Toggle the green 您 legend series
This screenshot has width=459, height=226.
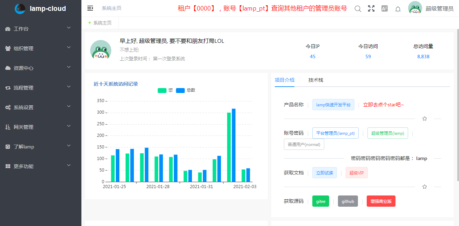coord(165,90)
